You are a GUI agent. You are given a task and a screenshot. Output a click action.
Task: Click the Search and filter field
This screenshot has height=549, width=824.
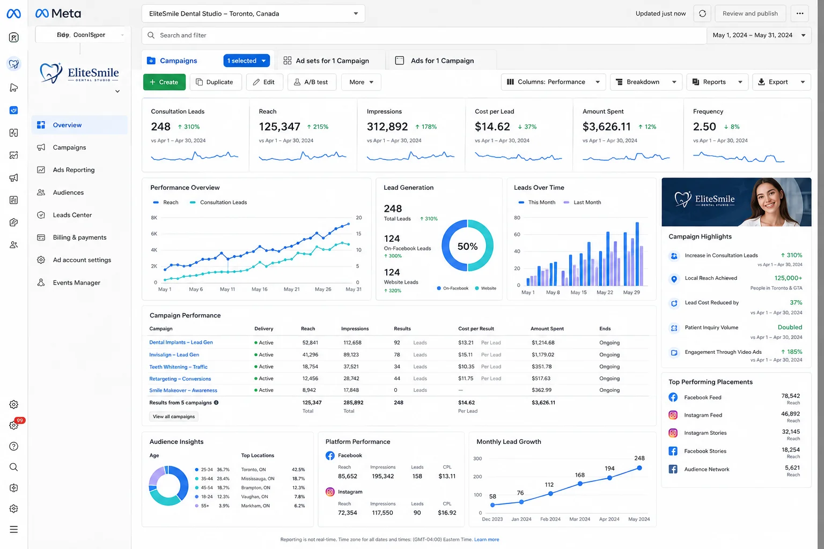click(x=424, y=35)
